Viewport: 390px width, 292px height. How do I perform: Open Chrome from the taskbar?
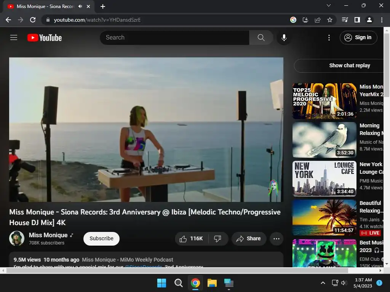(x=195, y=283)
